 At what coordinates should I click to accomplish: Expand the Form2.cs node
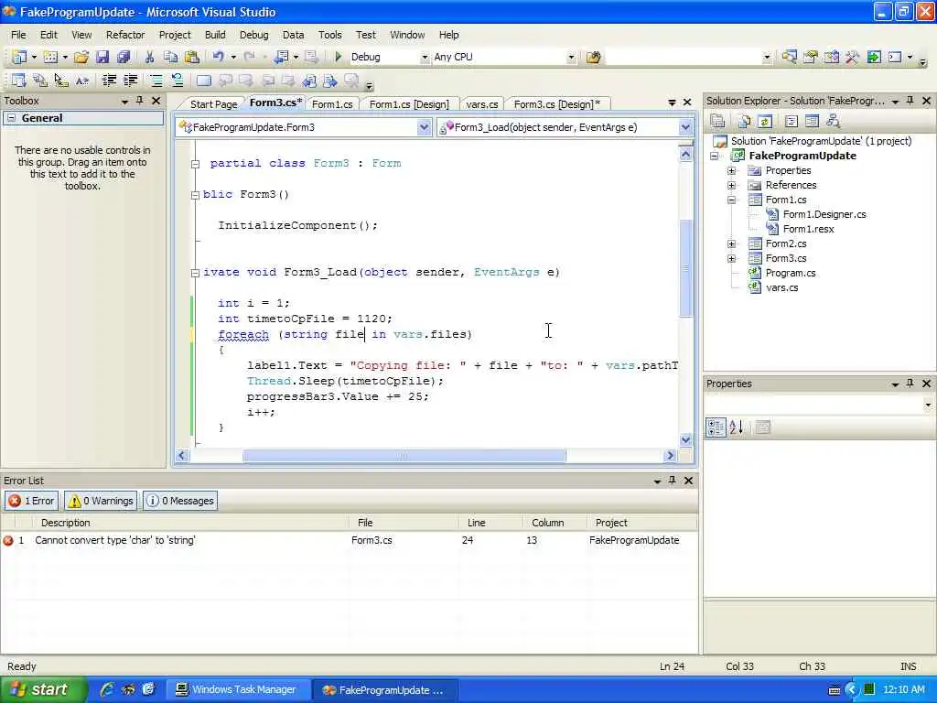point(731,243)
